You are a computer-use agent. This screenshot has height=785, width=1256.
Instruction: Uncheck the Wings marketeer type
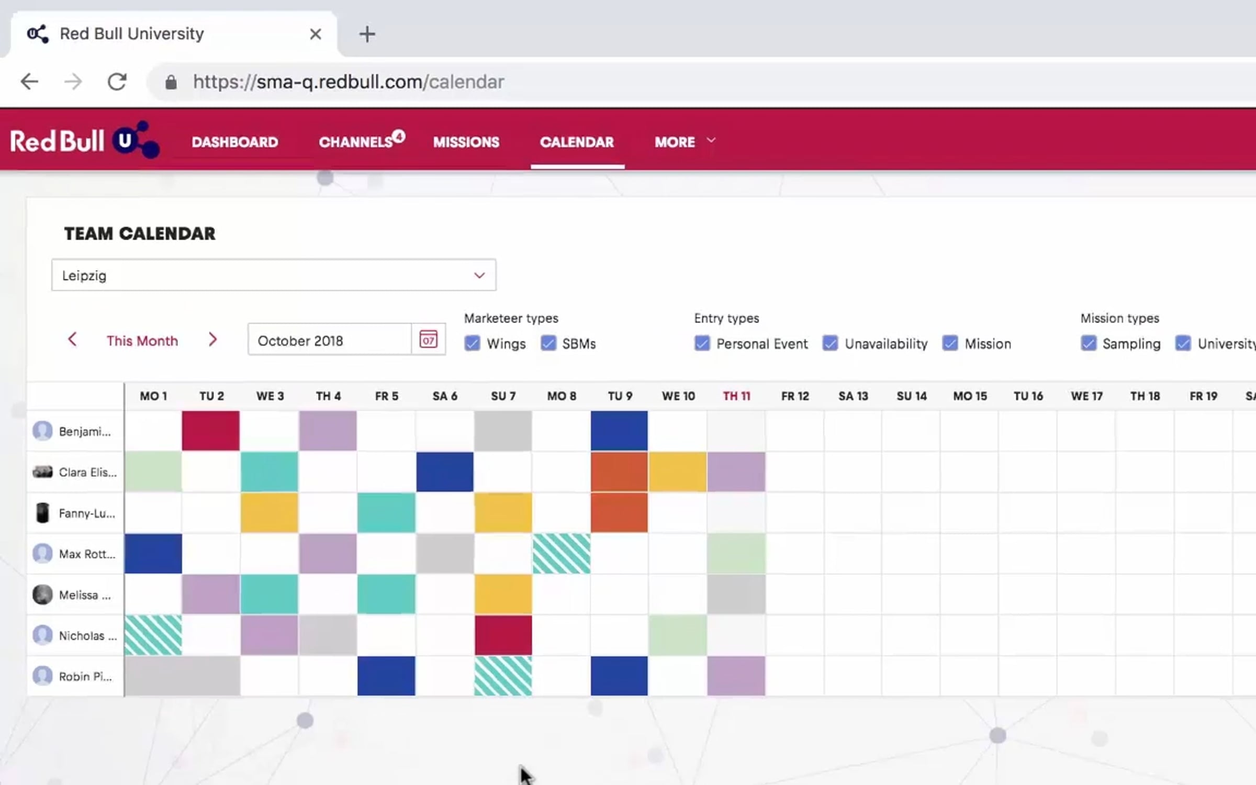(472, 343)
